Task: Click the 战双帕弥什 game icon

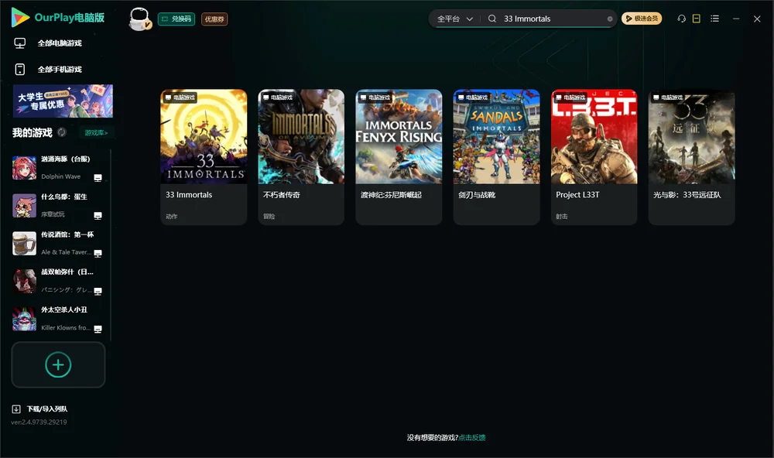Action: (x=24, y=281)
